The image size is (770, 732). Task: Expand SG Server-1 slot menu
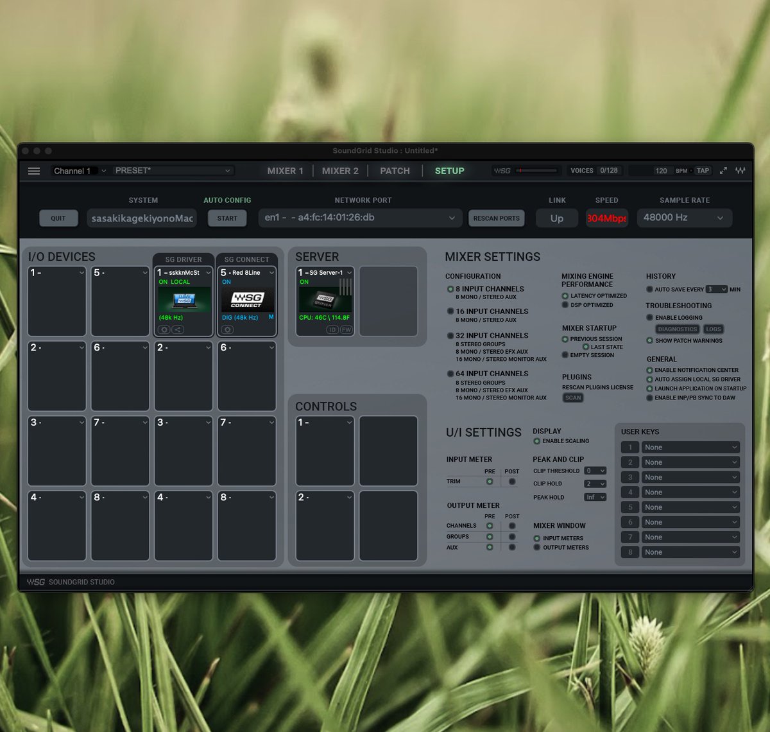tap(349, 273)
